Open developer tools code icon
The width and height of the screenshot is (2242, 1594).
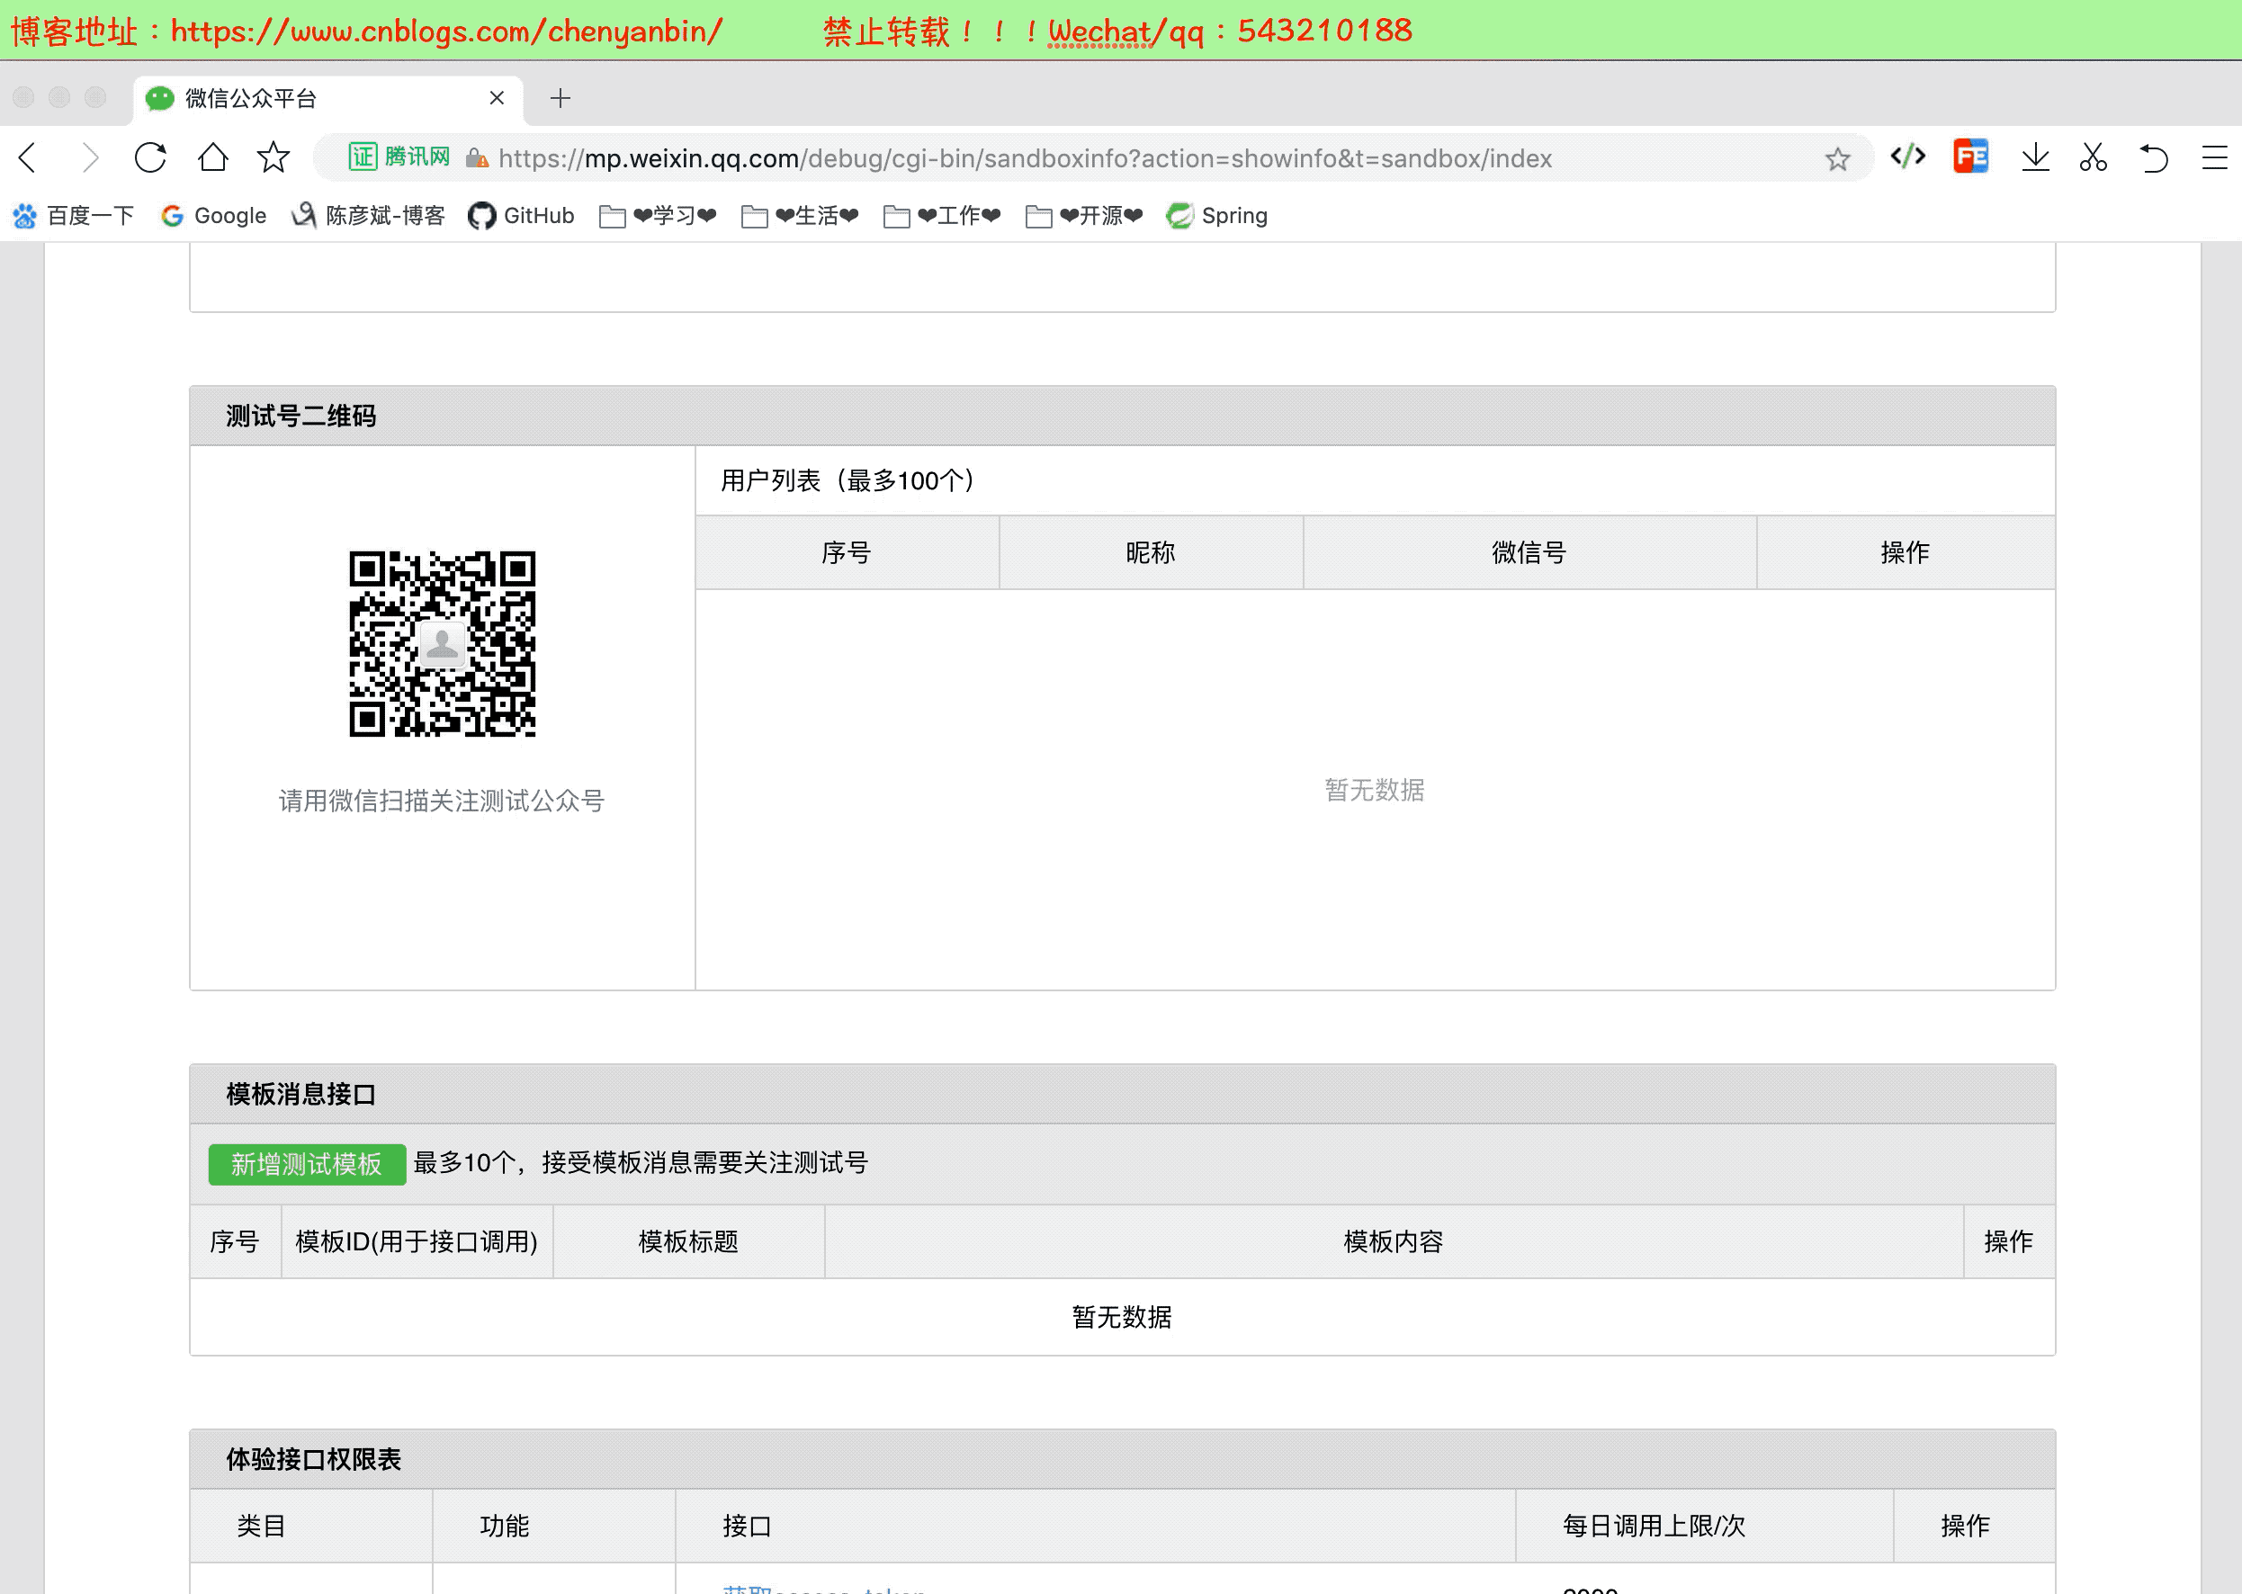1908,157
